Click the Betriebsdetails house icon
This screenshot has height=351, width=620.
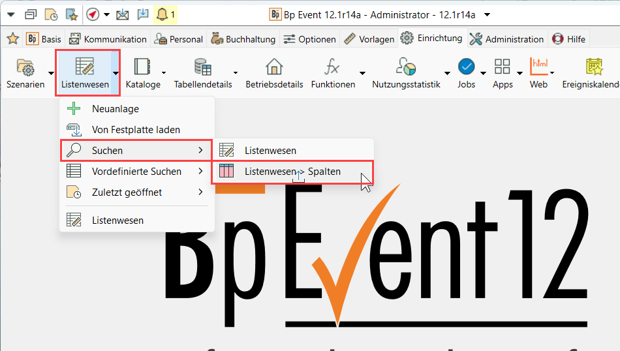coord(274,67)
